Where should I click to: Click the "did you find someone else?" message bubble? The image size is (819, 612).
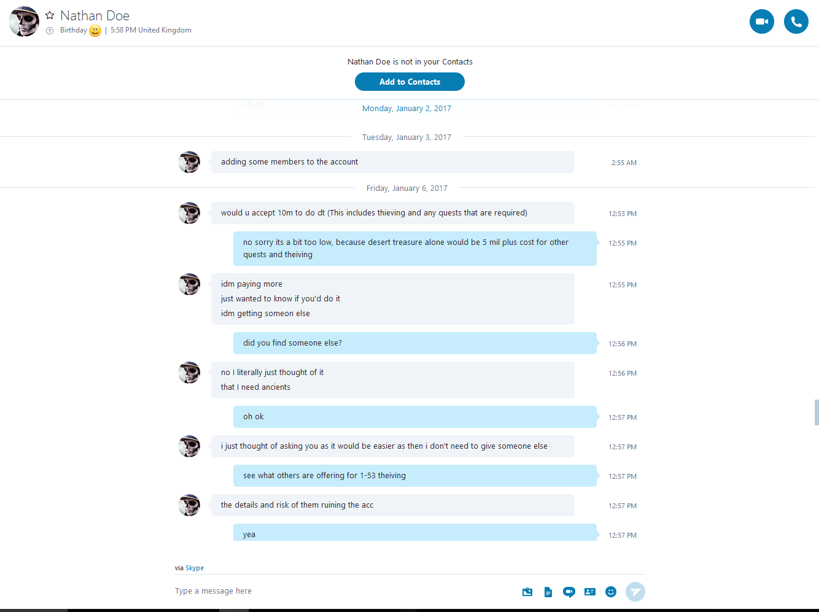(x=415, y=343)
